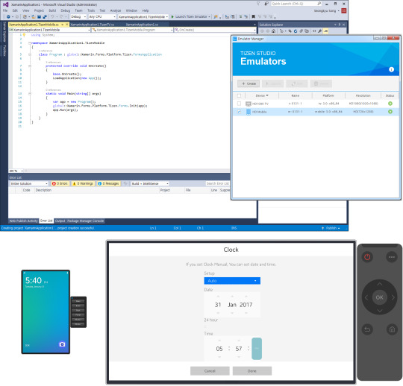Click the Cancel button in Clock dialog
403x386 pixels.
click(210, 371)
